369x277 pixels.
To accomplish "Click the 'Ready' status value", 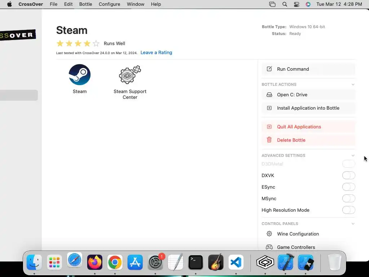I will pyautogui.click(x=295, y=34).
